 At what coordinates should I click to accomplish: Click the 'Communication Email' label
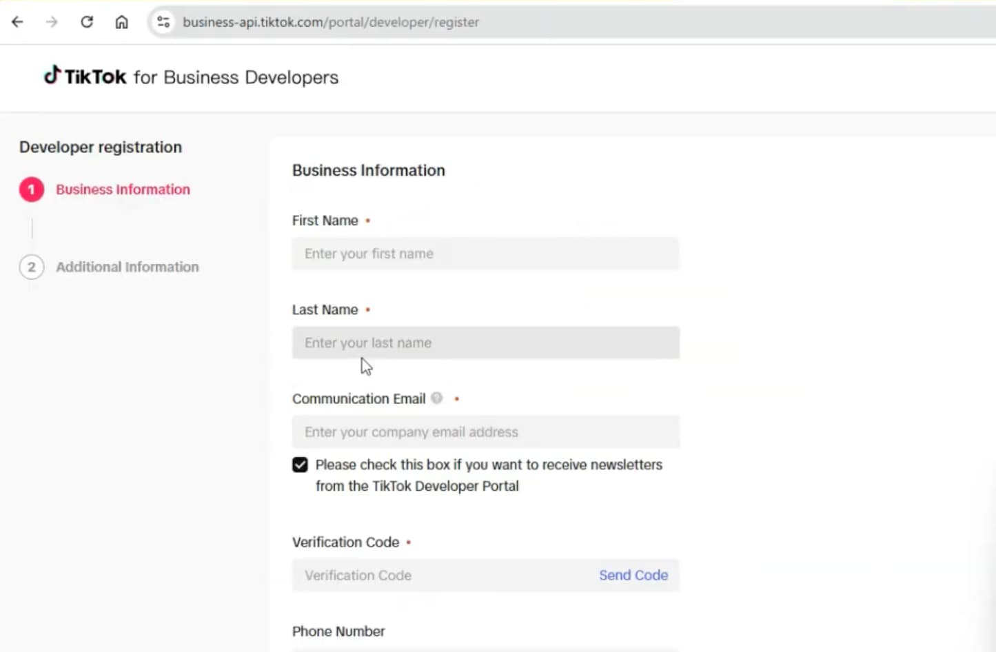359,398
